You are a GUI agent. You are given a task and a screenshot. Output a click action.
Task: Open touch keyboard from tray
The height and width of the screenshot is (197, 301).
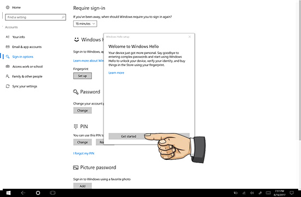[x=268, y=193]
